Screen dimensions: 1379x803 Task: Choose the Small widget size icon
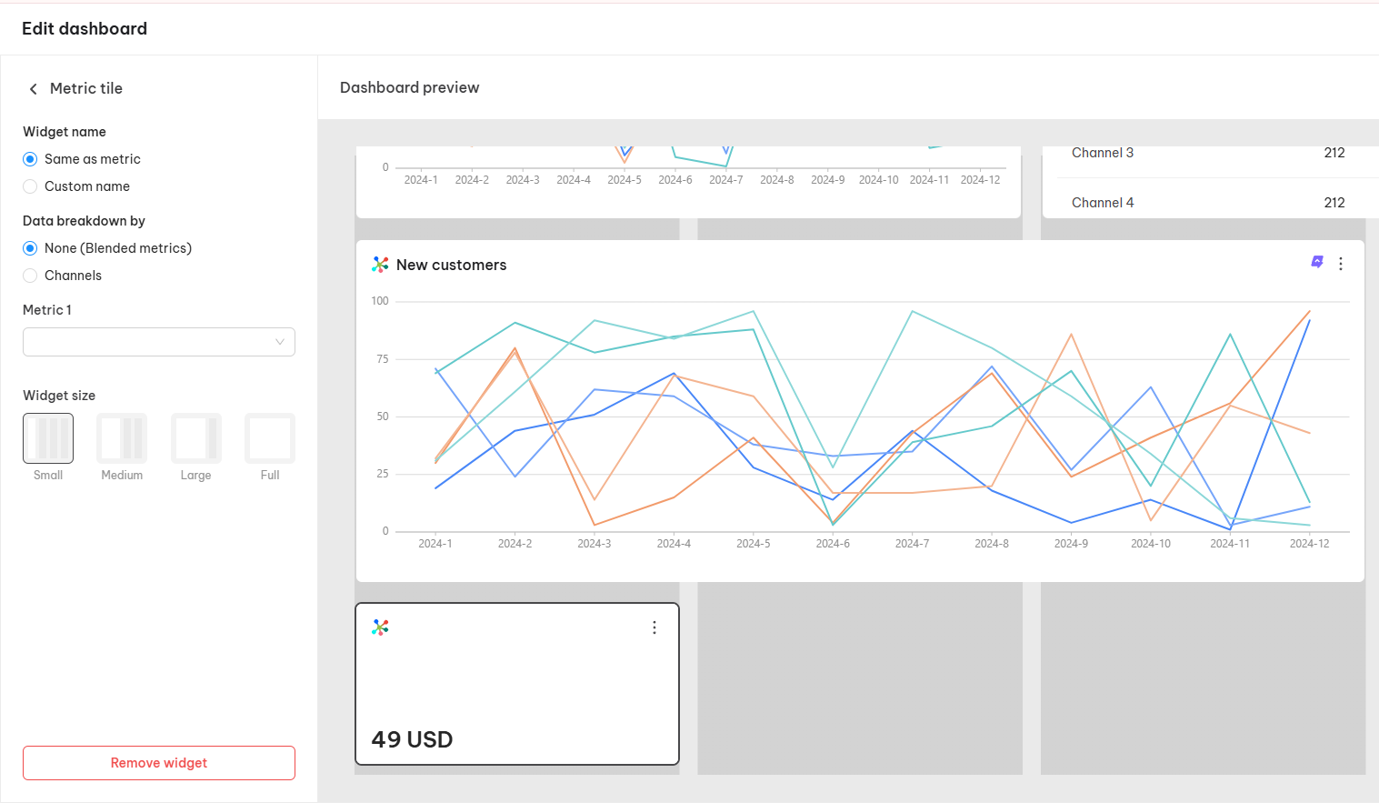tap(48, 438)
